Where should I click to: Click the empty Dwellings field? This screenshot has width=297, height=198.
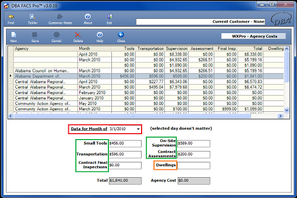point(194,165)
